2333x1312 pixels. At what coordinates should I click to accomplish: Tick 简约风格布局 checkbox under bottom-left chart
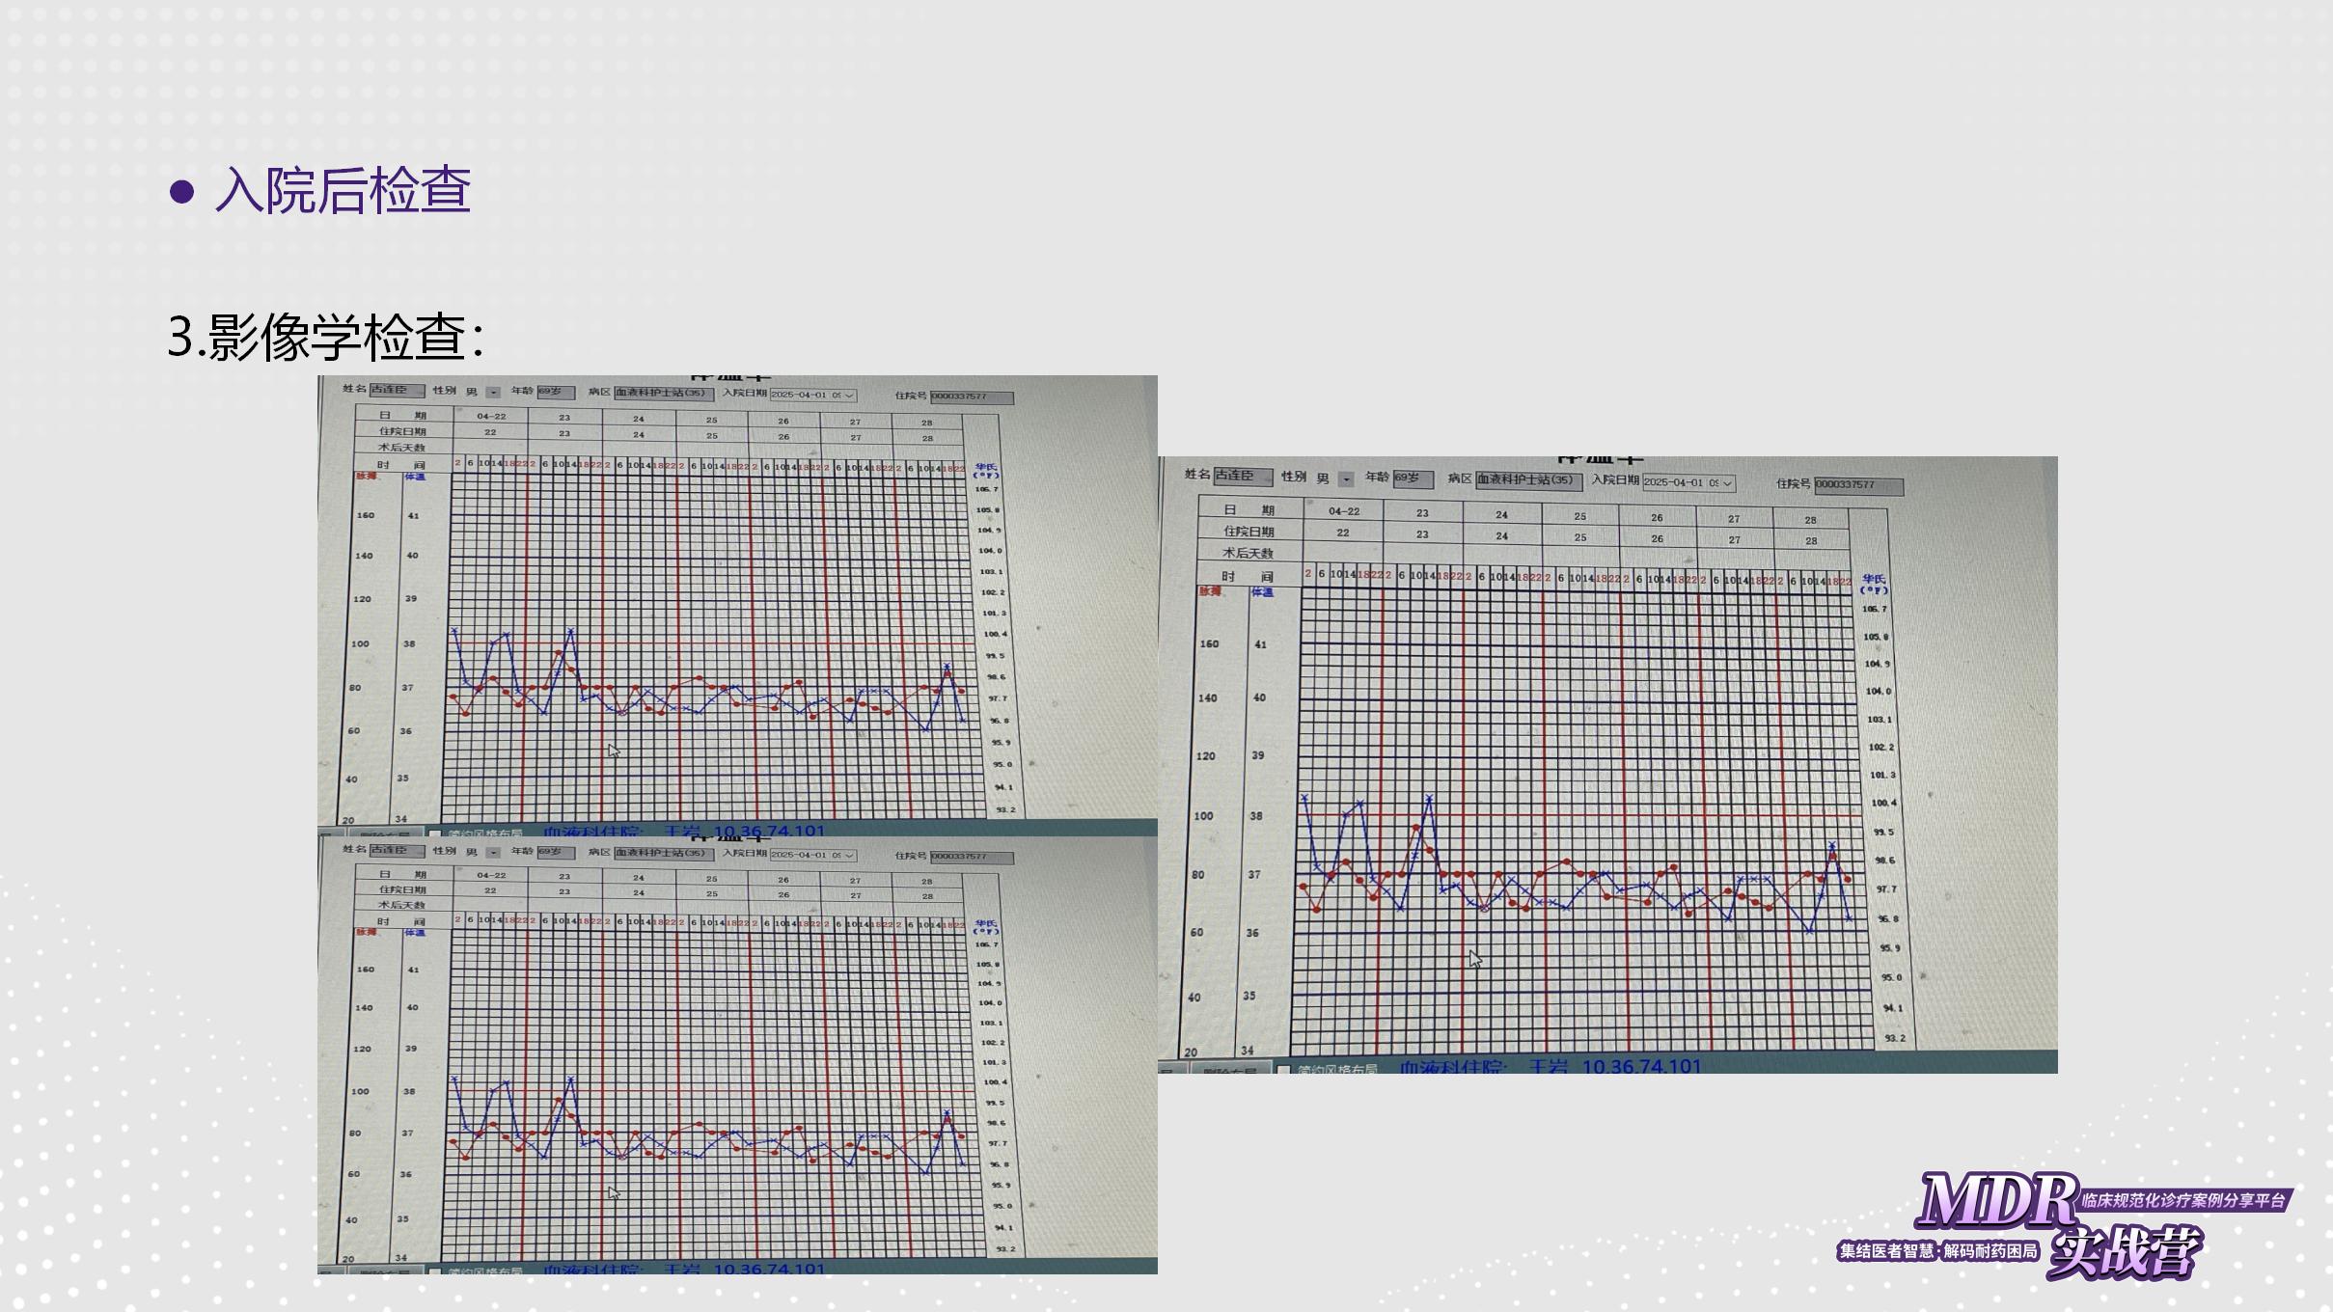point(434,1271)
